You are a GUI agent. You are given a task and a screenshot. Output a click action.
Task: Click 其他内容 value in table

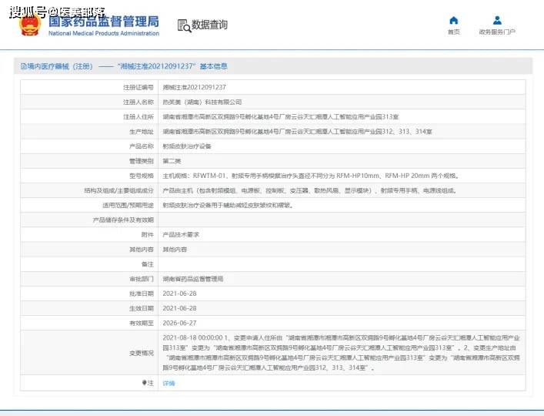click(x=174, y=249)
